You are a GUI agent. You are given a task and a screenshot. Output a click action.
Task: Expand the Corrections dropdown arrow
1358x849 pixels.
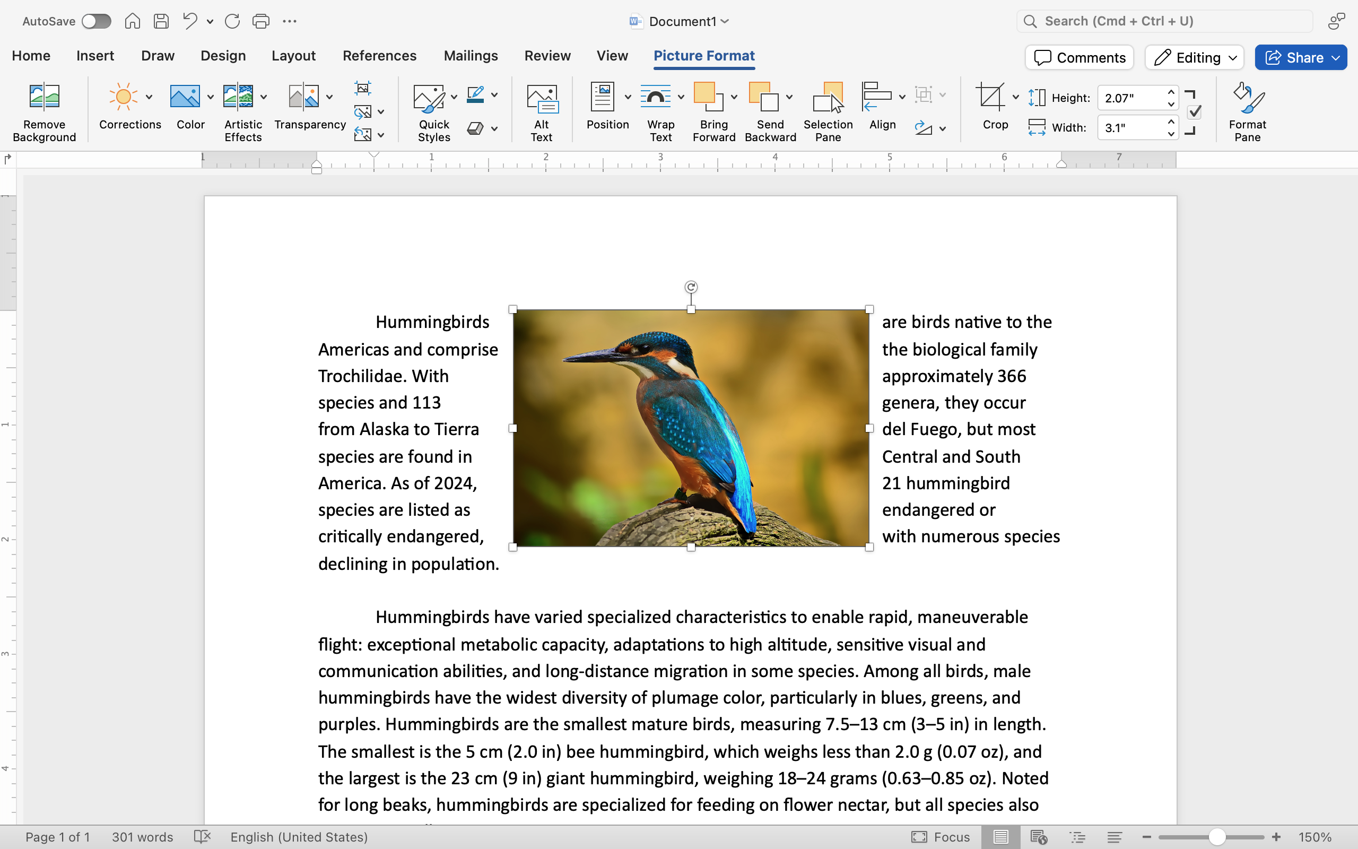pyautogui.click(x=149, y=97)
